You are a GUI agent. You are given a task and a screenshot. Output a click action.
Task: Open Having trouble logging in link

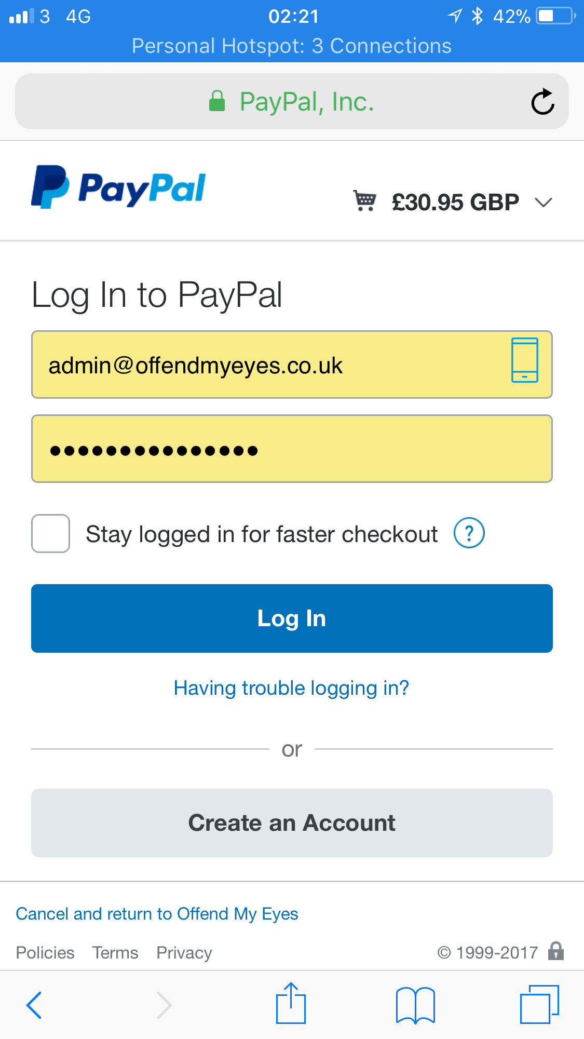click(291, 689)
